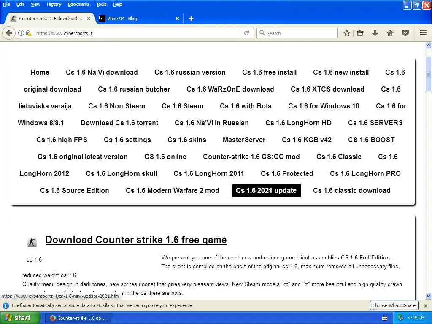The height and width of the screenshot is (324, 432).
Task: Go to Firefox home page icon
Action: (x=390, y=33)
